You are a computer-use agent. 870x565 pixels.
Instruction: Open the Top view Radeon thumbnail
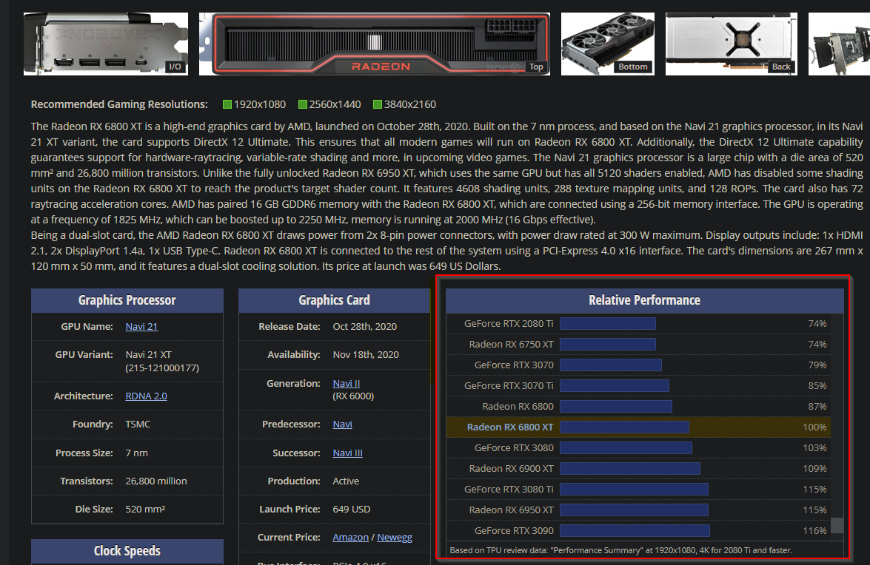pos(375,44)
